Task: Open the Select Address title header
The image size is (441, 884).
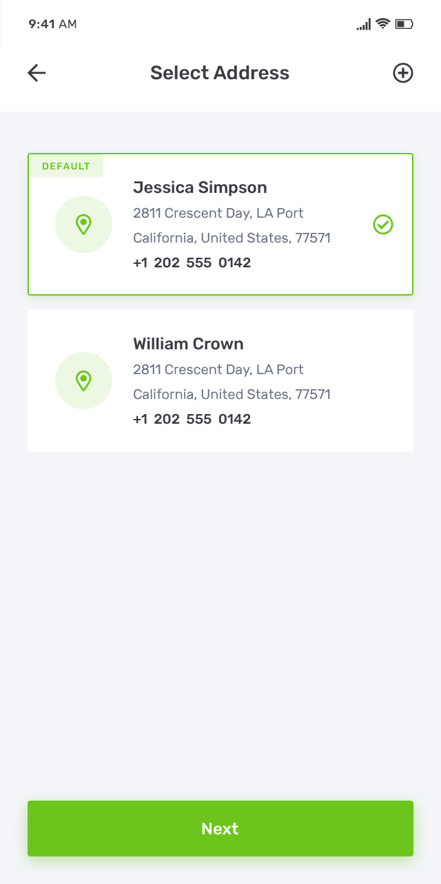Action: click(x=220, y=72)
